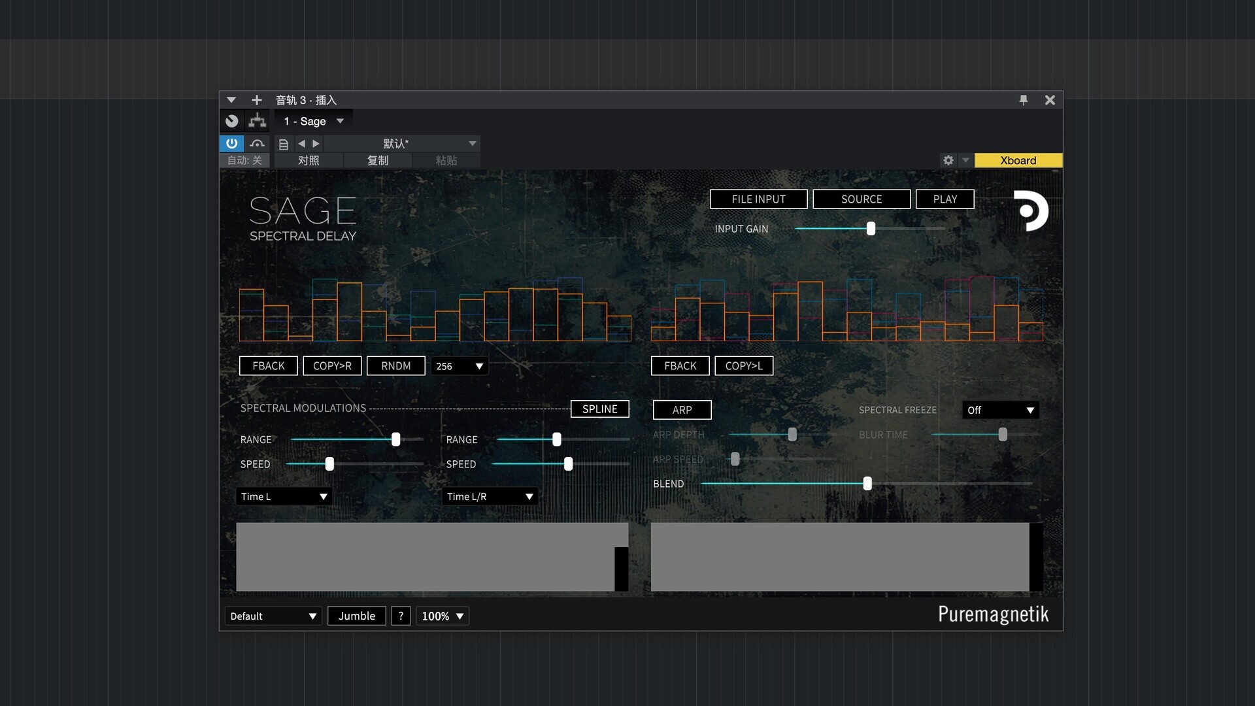1255x706 pixels.
Task: Add a new insert with plus icon
Action: click(256, 100)
